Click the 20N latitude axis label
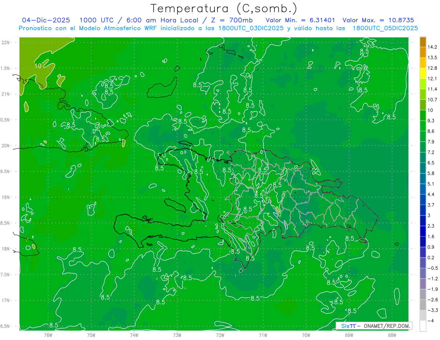The height and width of the screenshot is (340, 440). 5,146
